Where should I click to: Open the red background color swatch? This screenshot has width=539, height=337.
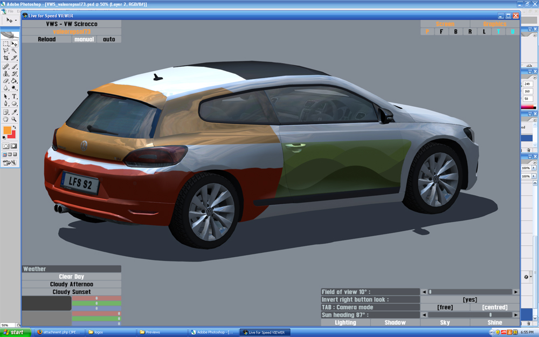[x=13, y=135]
